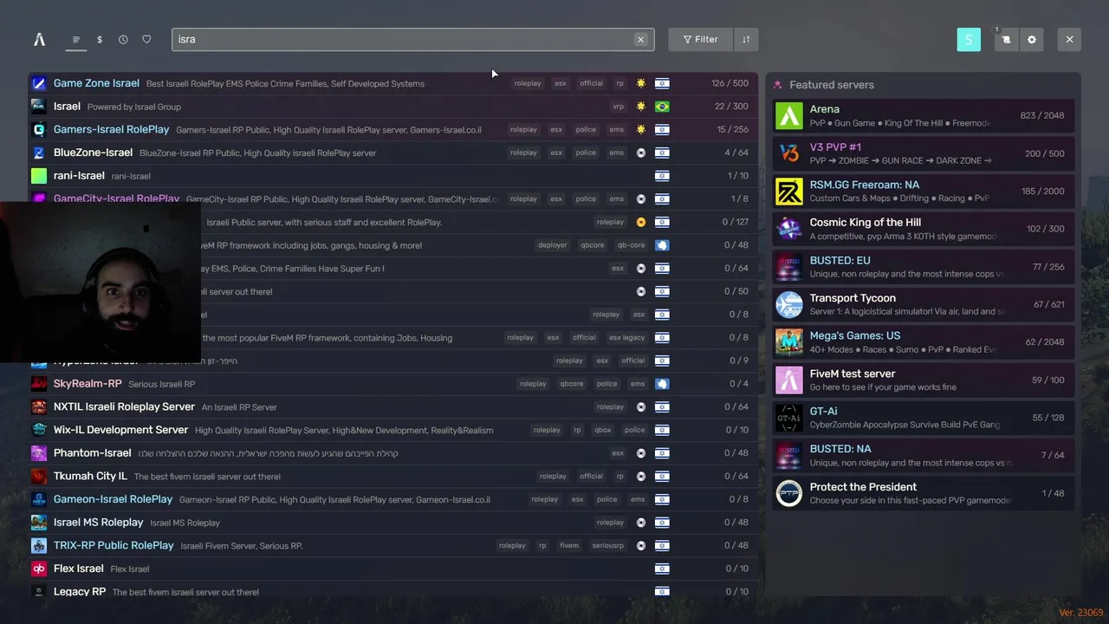Click the Tkumah City IL server icon
This screenshot has width=1109, height=624.
click(x=39, y=476)
